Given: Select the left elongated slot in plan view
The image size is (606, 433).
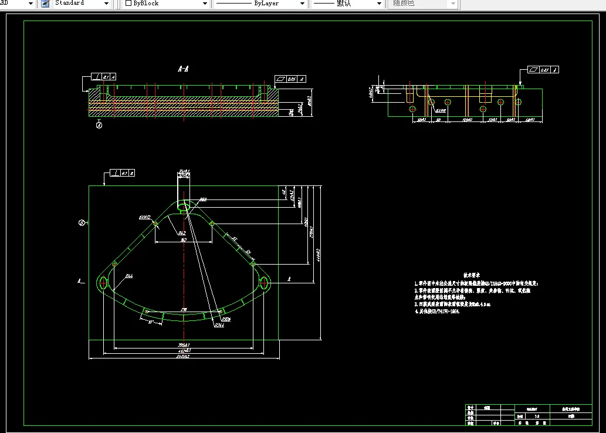Looking at the screenshot, I should [x=103, y=283].
